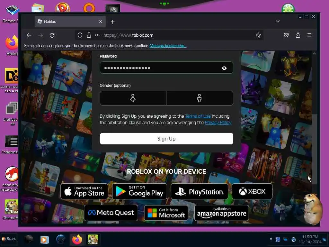Go back using browser back arrow
The height and width of the screenshot is (247, 329).
tap(29, 35)
